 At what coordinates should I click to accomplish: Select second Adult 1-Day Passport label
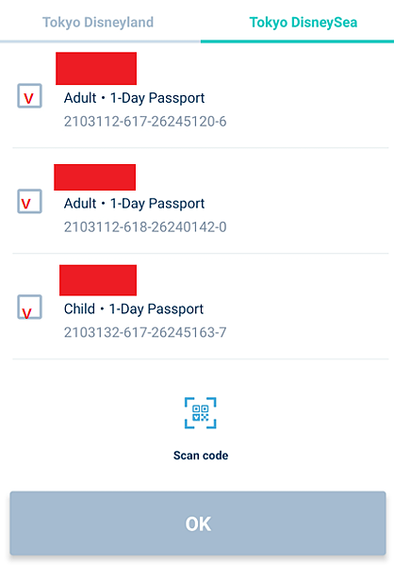(134, 204)
